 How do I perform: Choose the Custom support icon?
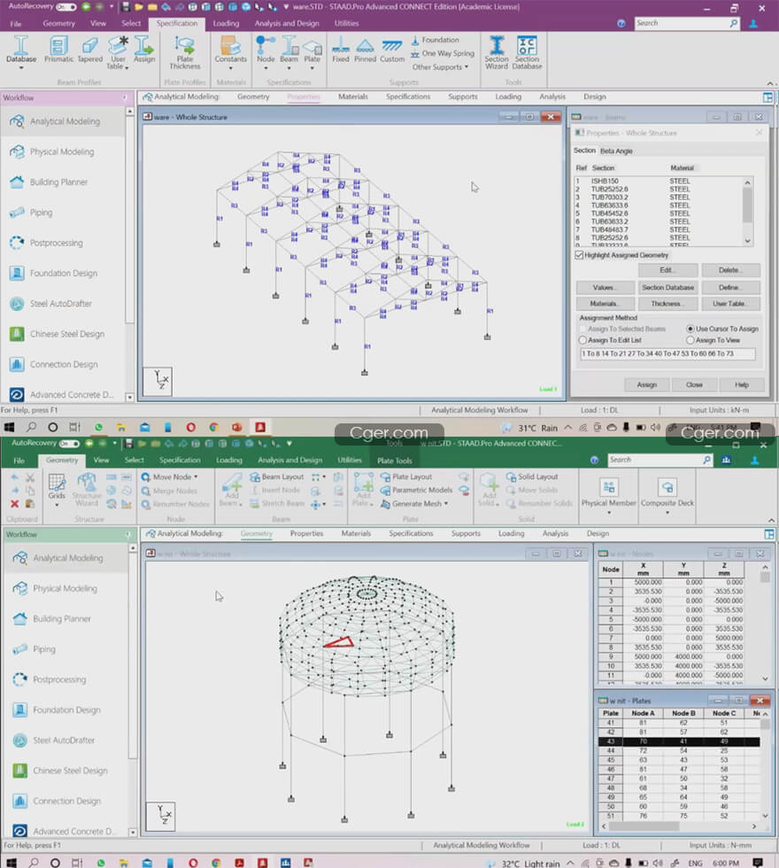[391, 50]
